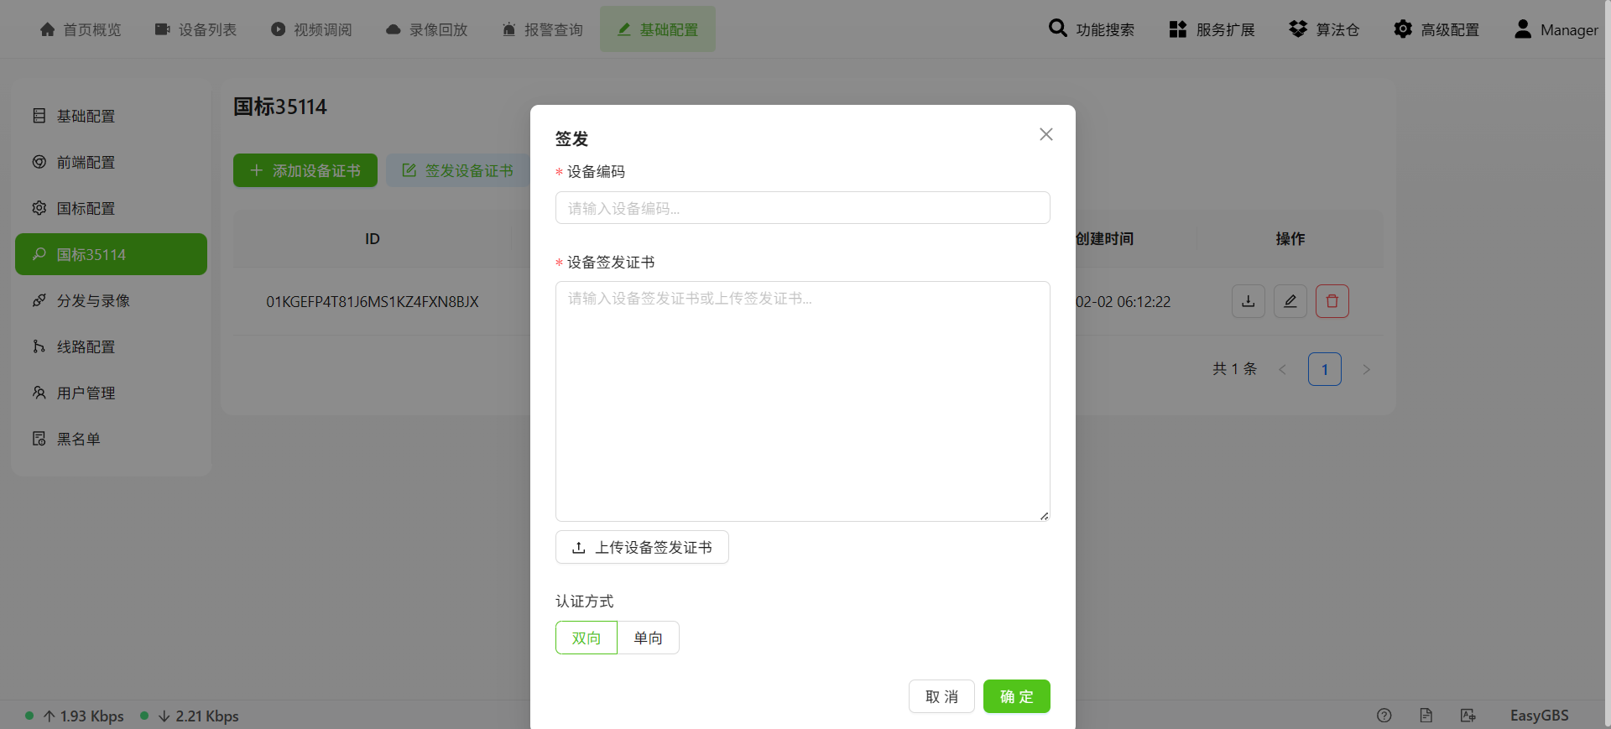This screenshot has height=729, width=1611.
Task: Open the 设备列表 tab
Action: (196, 29)
